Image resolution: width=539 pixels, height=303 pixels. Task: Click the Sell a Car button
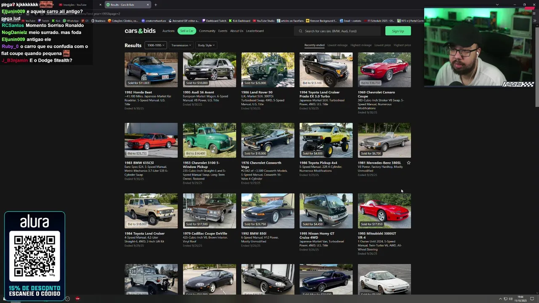187,31
